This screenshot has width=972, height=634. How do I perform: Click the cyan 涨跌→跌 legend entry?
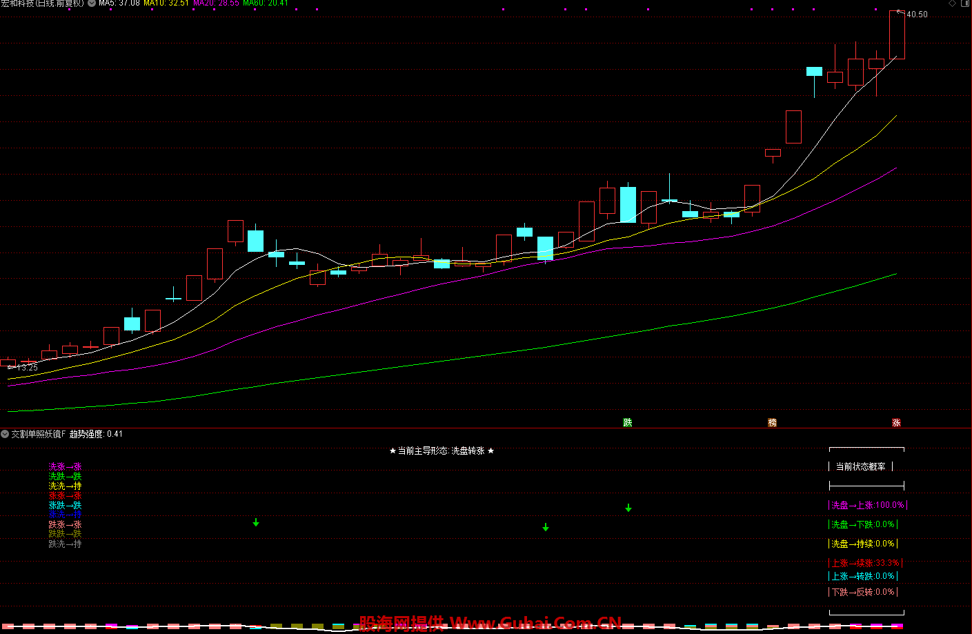coord(65,506)
